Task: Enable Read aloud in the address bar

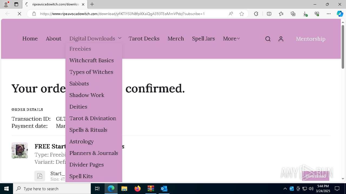Action: (x=231, y=14)
